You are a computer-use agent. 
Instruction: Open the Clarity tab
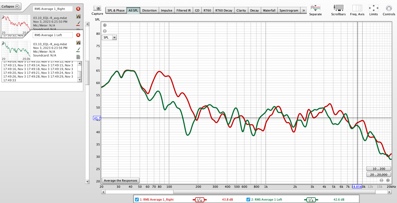tap(241, 10)
